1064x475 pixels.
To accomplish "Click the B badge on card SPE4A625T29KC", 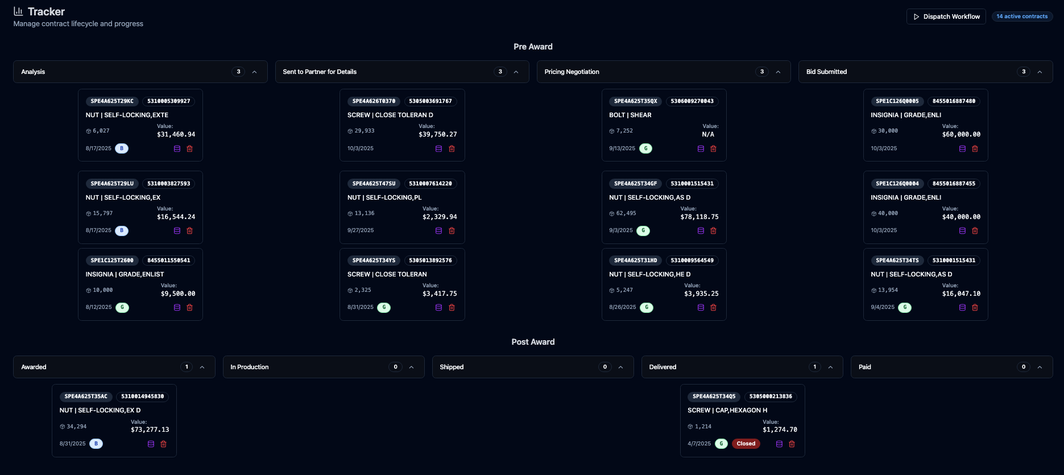I will click(x=122, y=148).
